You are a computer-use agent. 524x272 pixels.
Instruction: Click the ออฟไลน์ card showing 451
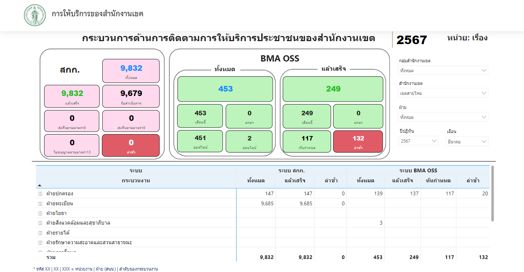(200, 141)
